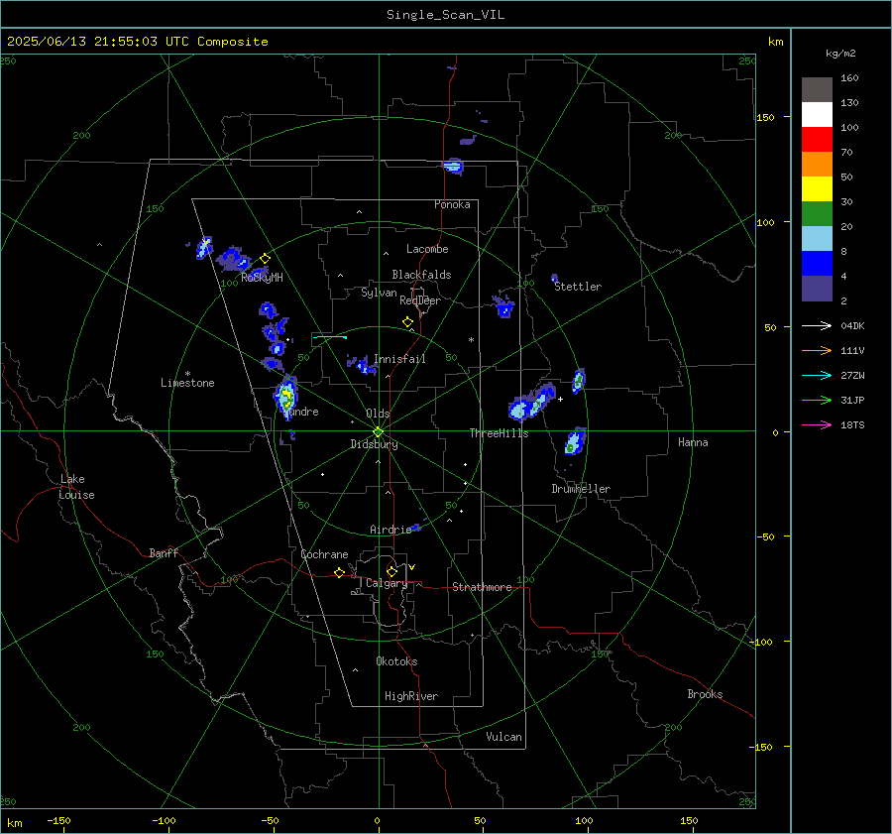Viewport: 892px width, 834px height.
Task: Click the Innisfail label
Action: click(399, 359)
